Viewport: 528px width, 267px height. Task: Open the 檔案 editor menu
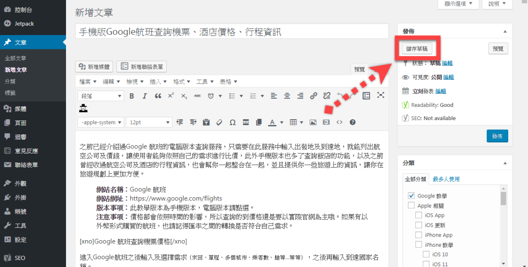(88, 82)
